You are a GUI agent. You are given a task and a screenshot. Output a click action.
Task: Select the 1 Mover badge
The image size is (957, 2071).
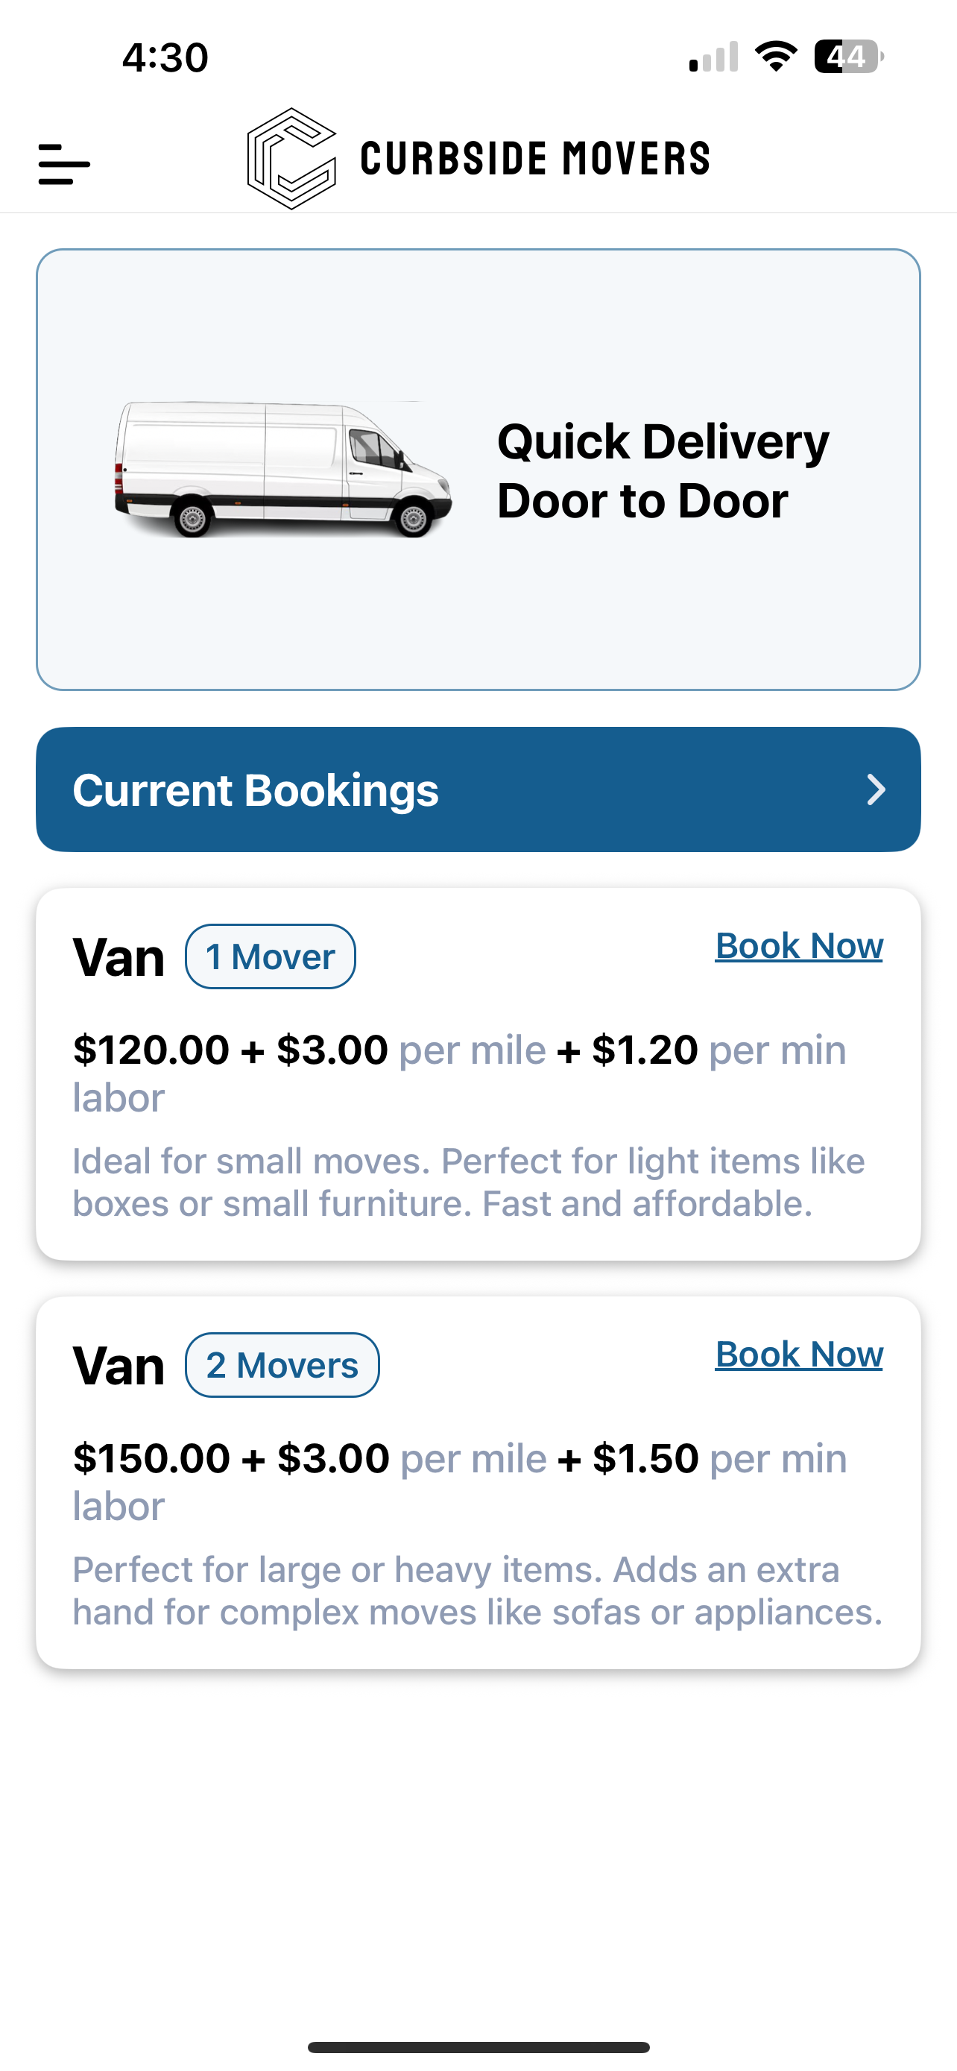(270, 956)
